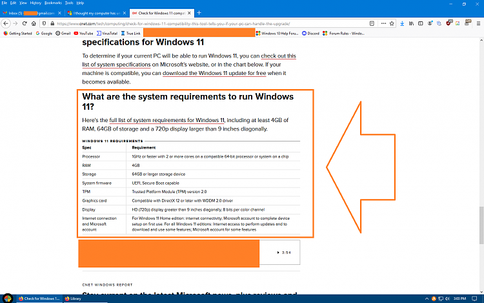Open the Discord bookmark
The height and width of the screenshot is (303, 484).
tap(310, 34)
